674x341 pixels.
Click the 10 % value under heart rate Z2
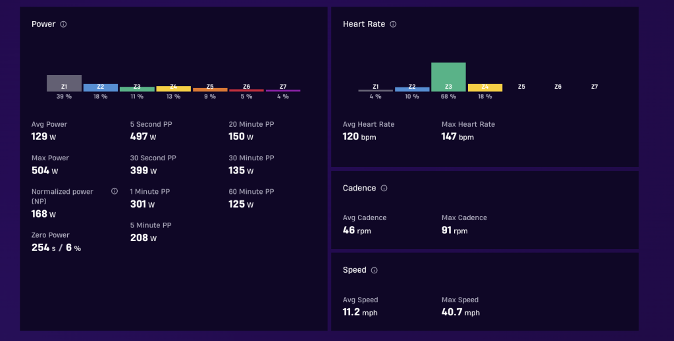412,97
